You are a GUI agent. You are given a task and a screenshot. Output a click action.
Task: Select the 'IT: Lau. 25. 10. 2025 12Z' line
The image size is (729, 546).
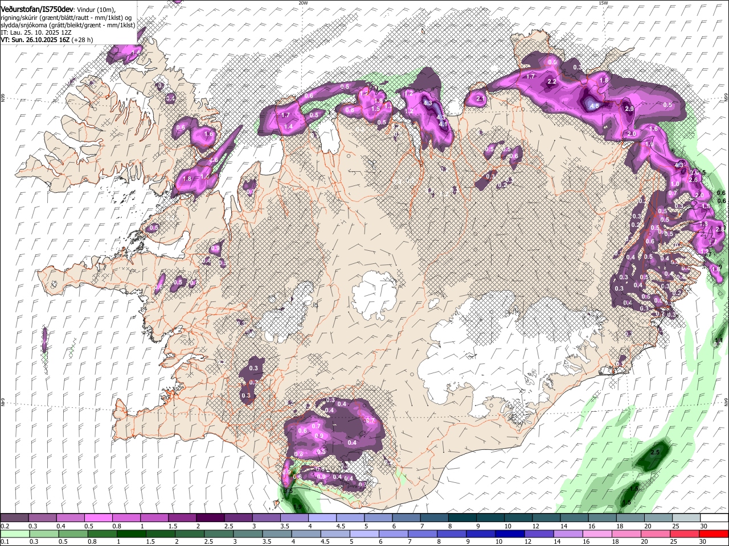click(36, 32)
